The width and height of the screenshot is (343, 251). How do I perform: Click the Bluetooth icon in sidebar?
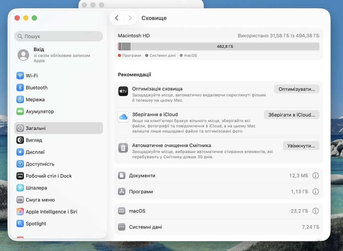pos(20,87)
